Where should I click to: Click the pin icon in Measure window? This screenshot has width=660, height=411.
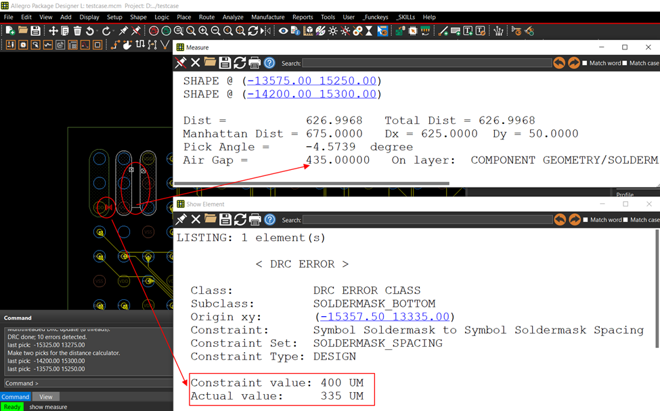[x=181, y=63]
